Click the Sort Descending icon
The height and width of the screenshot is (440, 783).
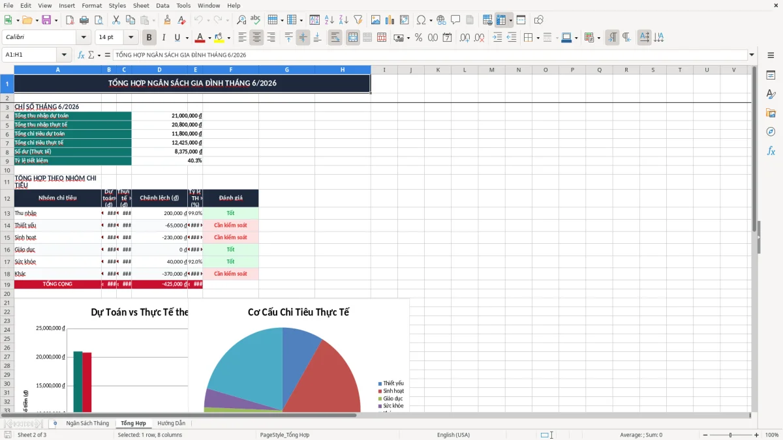(x=343, y=20)
